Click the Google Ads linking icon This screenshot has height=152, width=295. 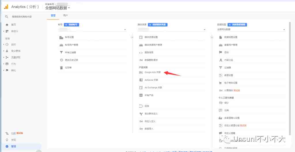click(x=141, y=72)
